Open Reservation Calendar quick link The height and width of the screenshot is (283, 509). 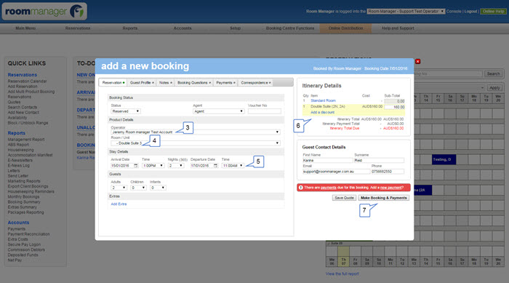click(x=28, y=81)
